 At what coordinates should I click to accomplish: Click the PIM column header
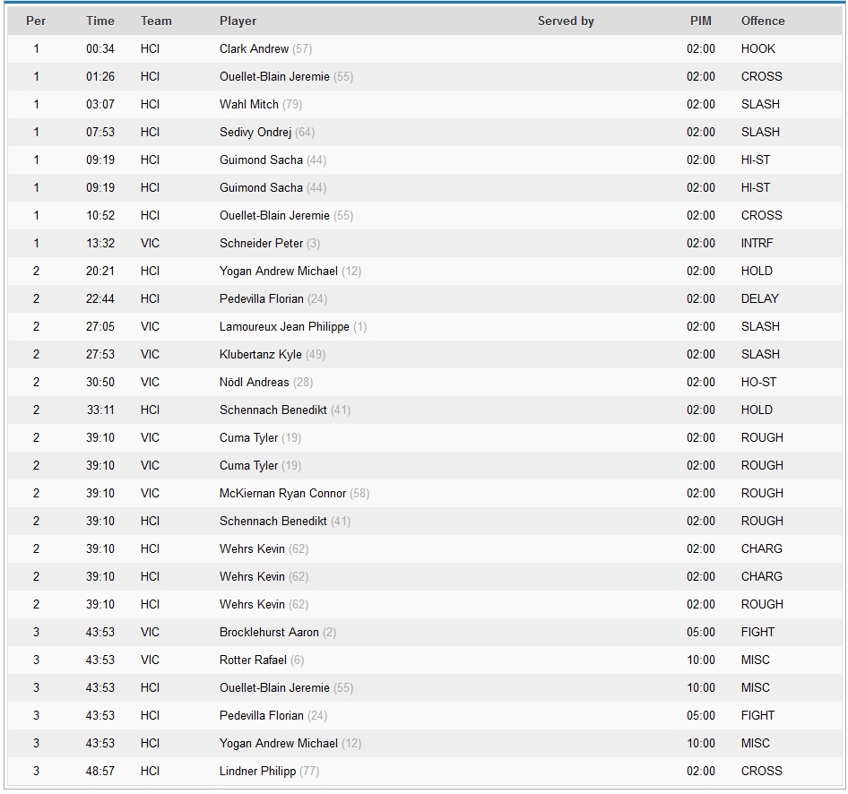click(x=700, y=21)
